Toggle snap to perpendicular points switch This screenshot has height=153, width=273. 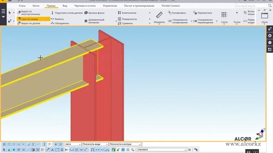(x=29, y=144)
